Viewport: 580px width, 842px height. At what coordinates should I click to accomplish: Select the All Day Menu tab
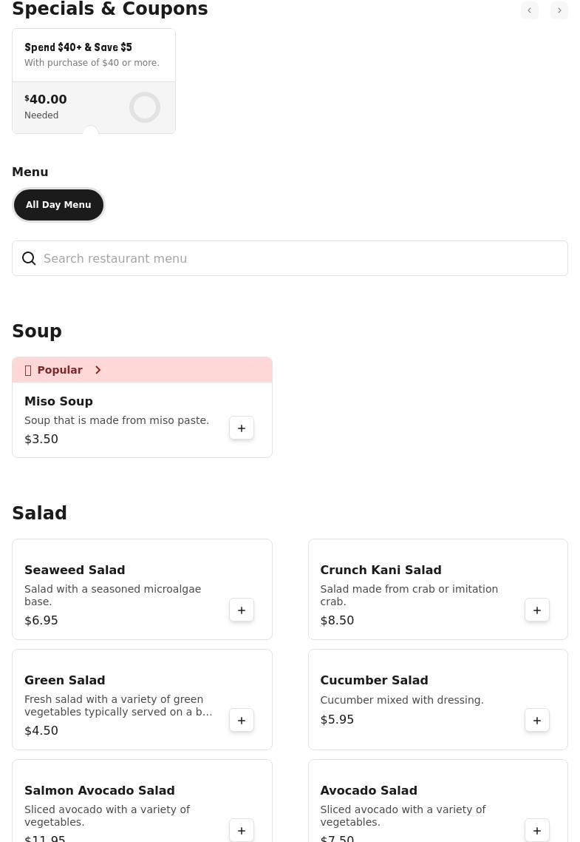[58, 205]
